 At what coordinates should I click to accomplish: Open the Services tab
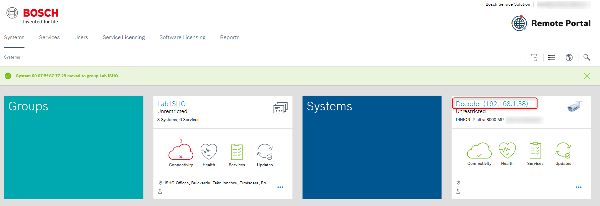point(49,37)
